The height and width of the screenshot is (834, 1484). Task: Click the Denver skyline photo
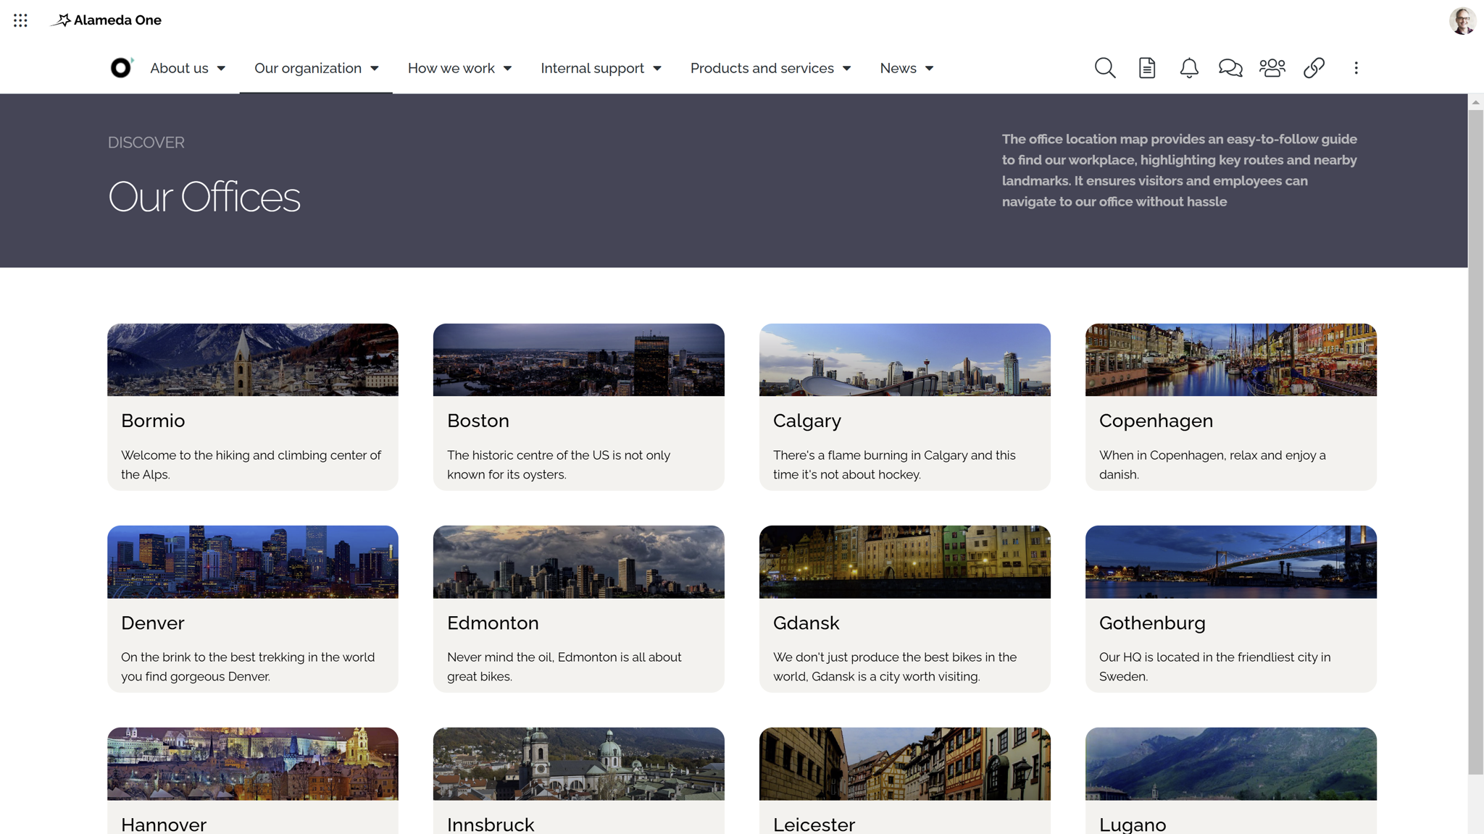pyautogui.click(x=253, y=562)
